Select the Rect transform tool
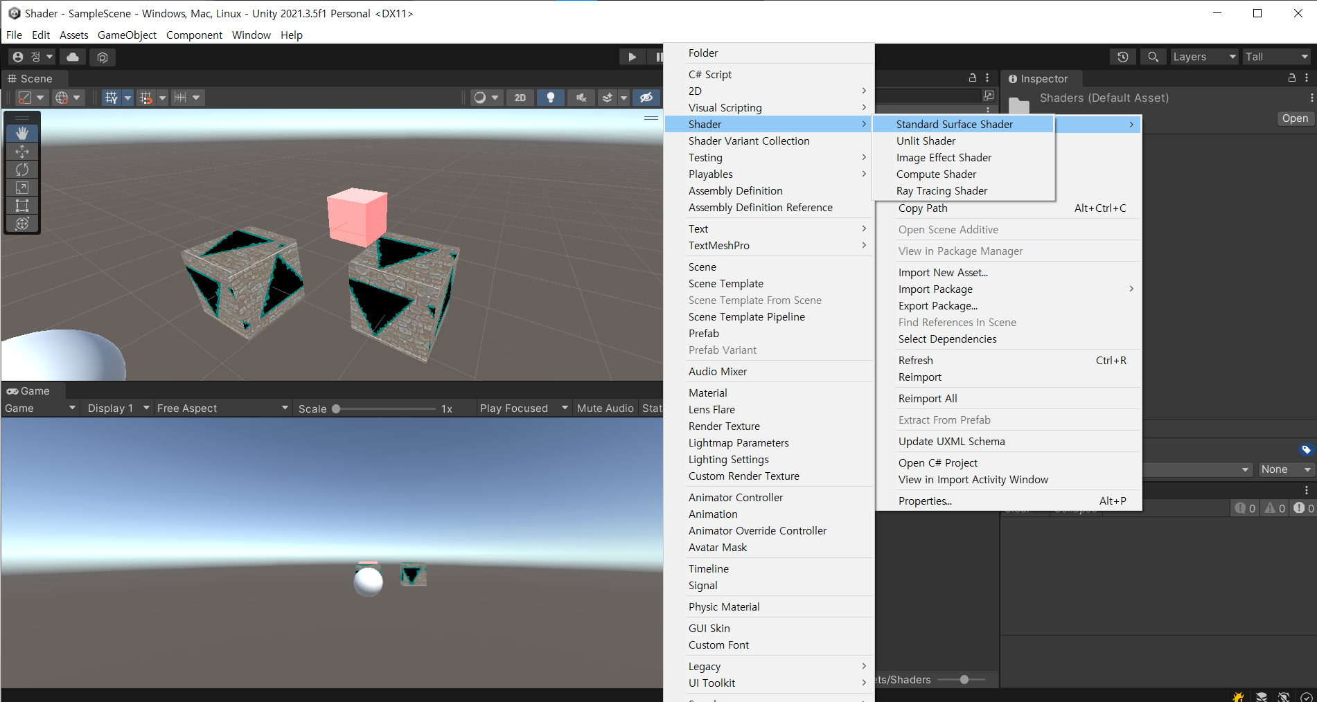This screenshot has height=702, width=1317. 22,206
